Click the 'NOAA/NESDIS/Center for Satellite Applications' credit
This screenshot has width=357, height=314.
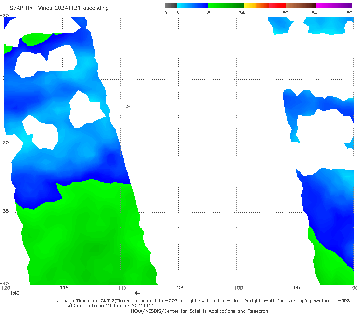coord(199,311)
